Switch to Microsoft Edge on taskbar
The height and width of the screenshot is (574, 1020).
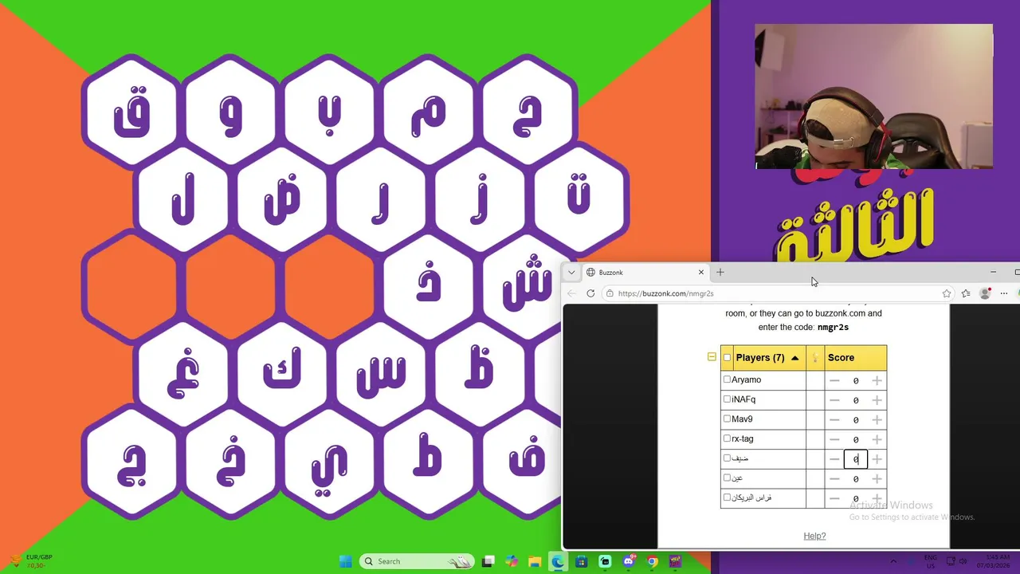(x=558, y=561)
